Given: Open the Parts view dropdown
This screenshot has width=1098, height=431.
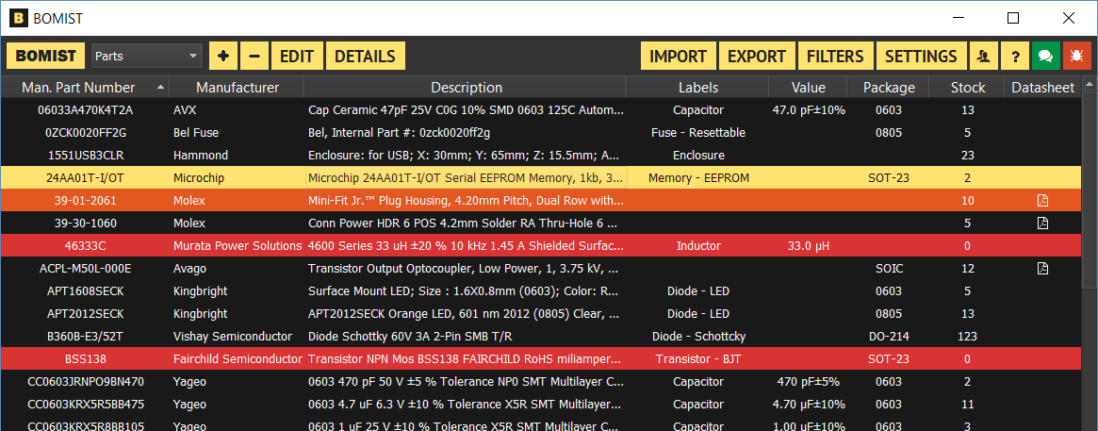Looking at the screenshot, I should pos(147,56).
